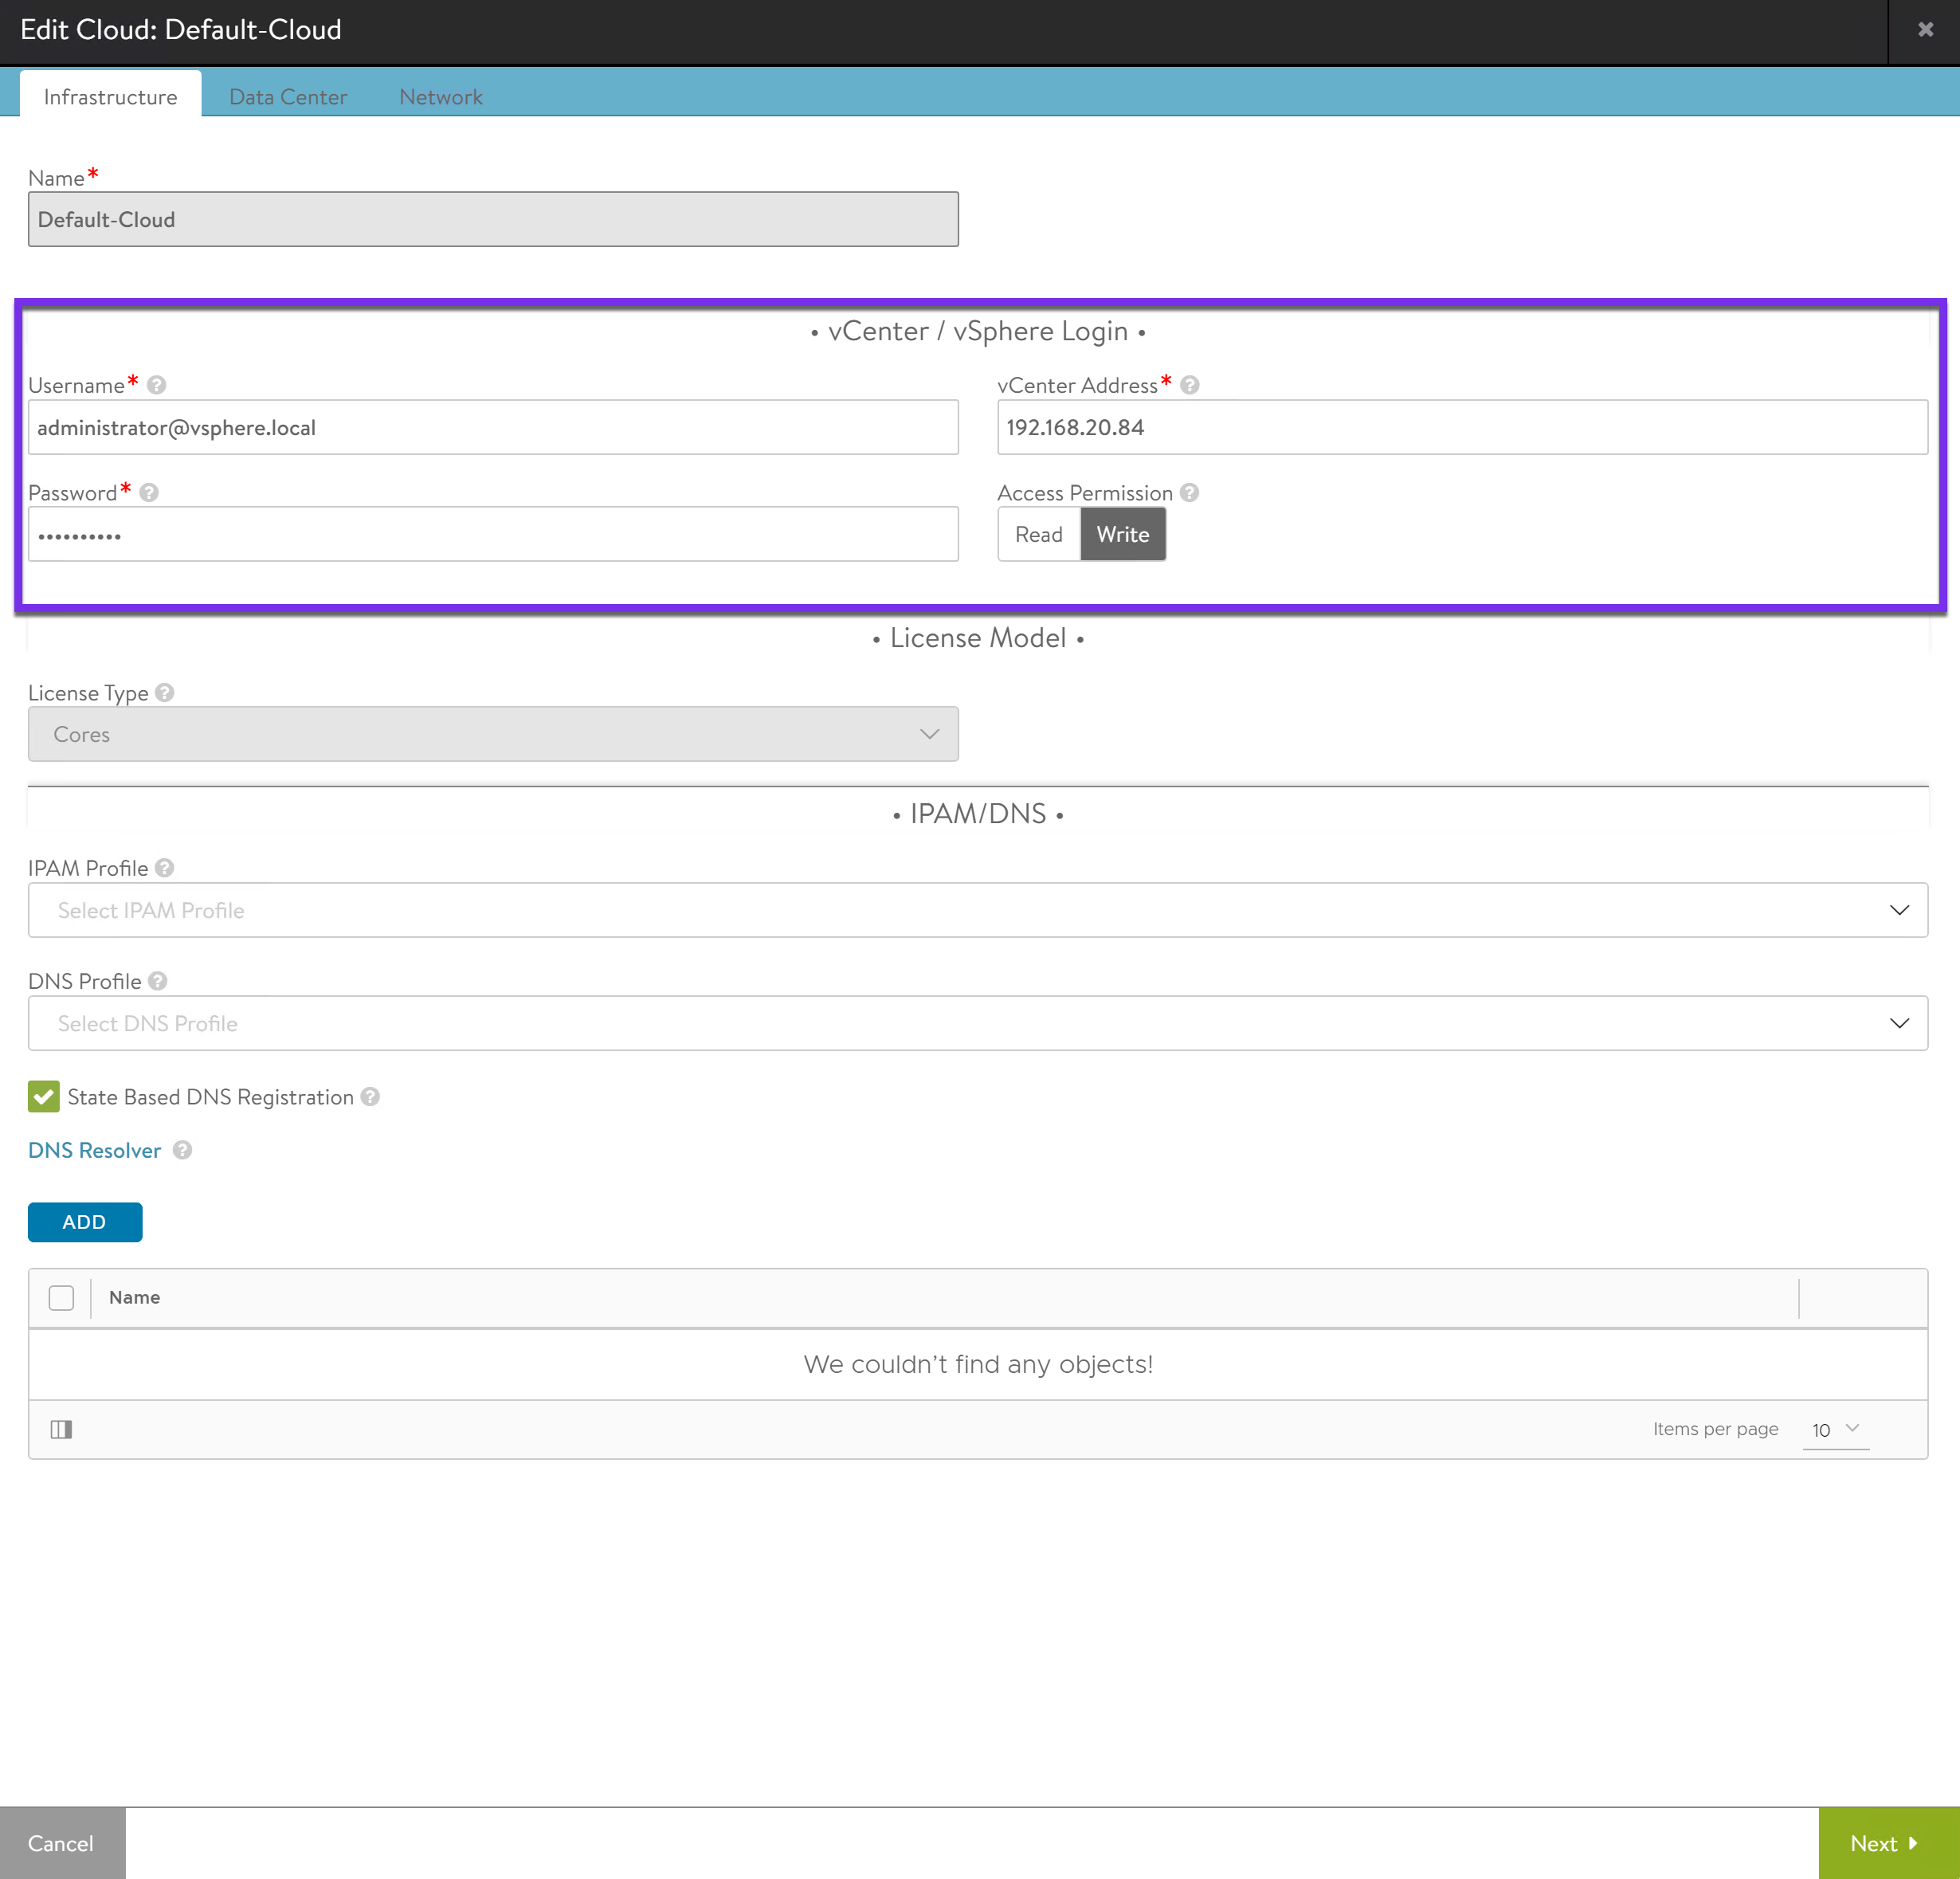Uncheck State Based DNS Registration

click(x=44, y=1097)
